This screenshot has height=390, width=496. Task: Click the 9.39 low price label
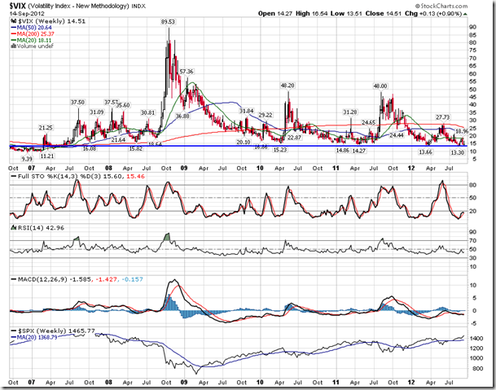coord(26,159)
